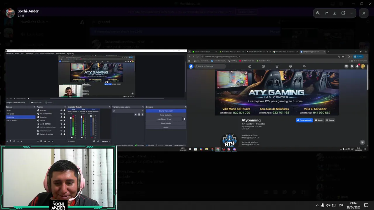Select Kick - juego scene in OBS
374x210 pixels.
coord(20,114)
